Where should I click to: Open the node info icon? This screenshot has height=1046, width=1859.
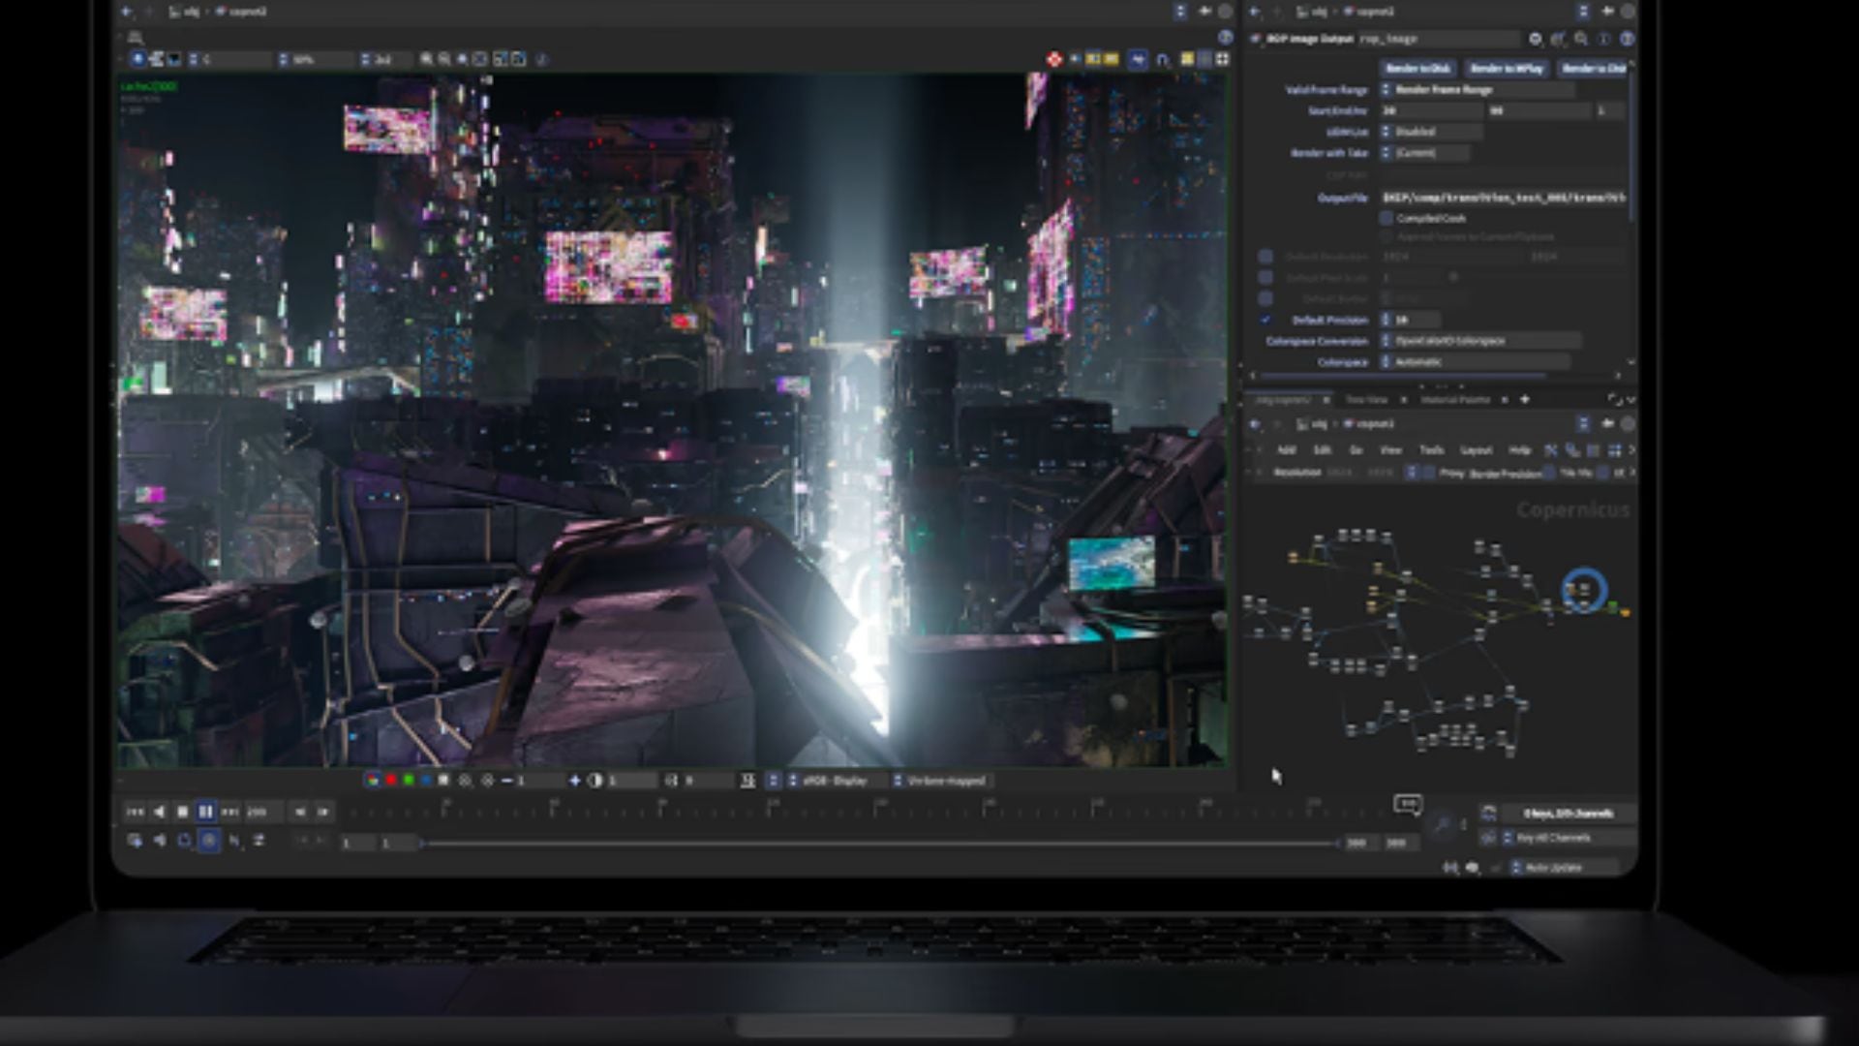pos(1604,39)
